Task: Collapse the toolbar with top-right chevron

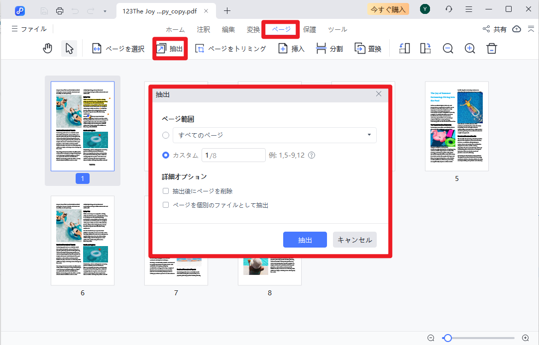Action: (531, 29)
